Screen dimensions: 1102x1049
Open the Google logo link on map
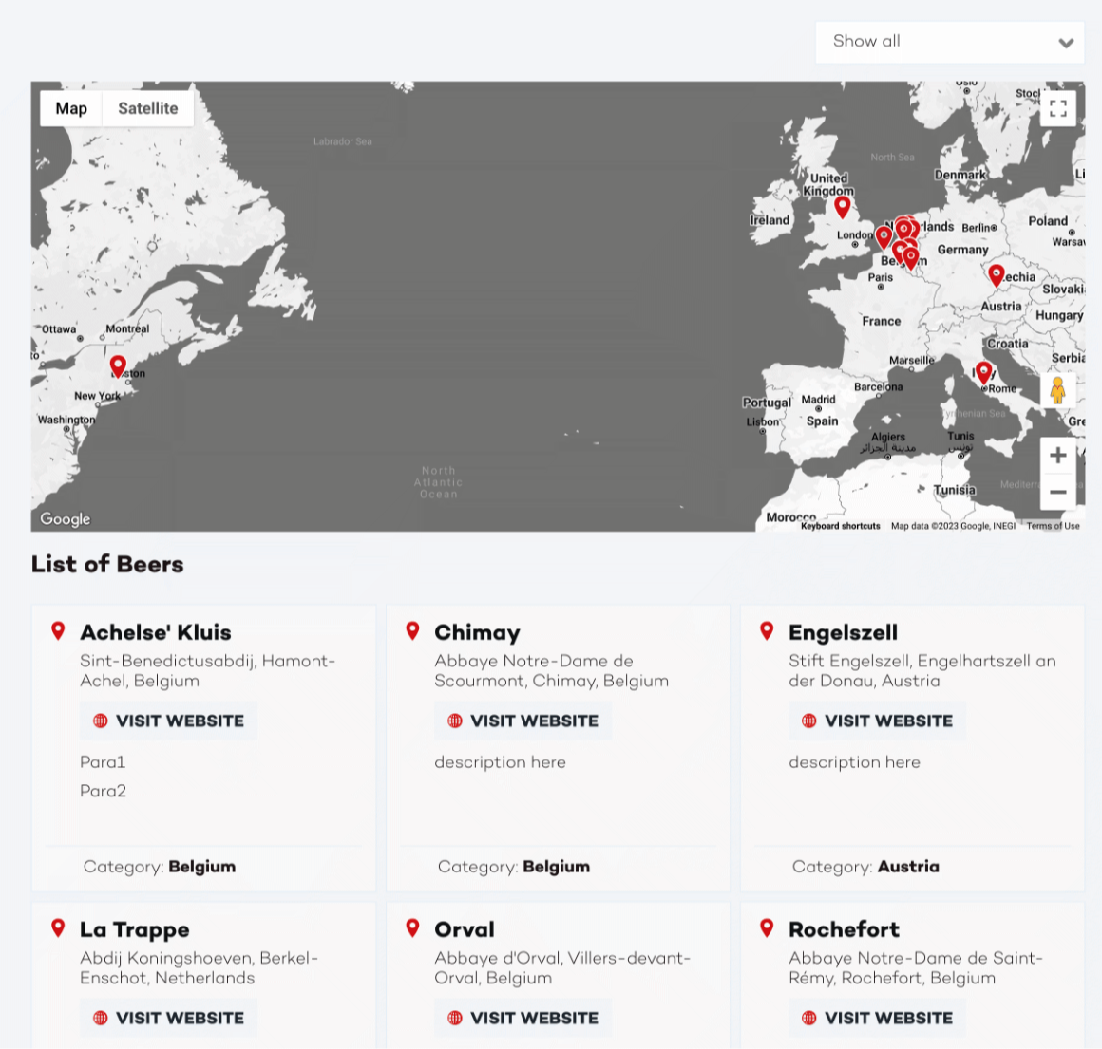click(x=65, y=519)
